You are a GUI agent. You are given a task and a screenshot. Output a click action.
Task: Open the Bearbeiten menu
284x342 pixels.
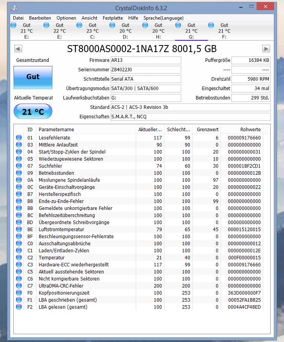coord(40,18)
